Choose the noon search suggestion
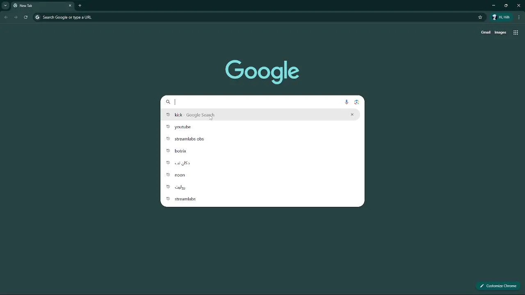 click(x=260, y=175)
